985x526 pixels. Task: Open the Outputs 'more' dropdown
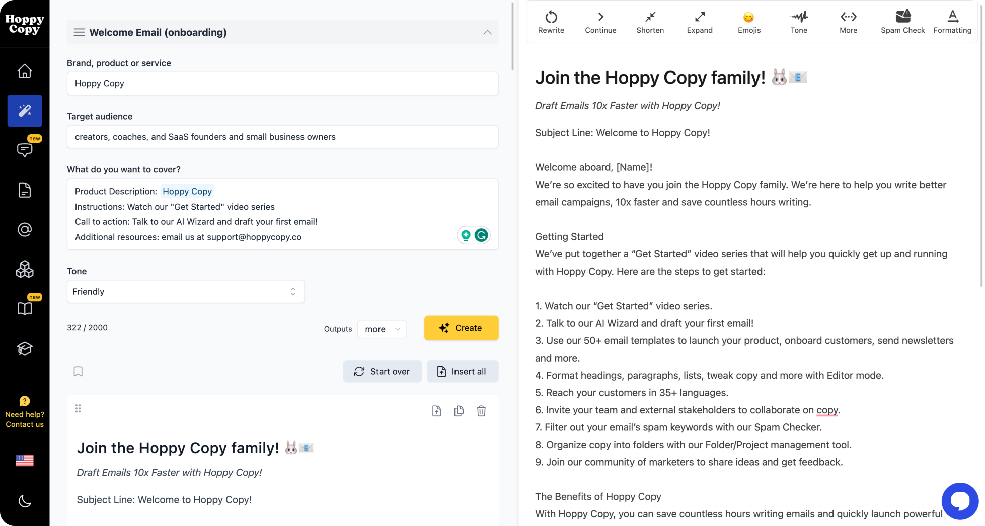tap(382, 329)
